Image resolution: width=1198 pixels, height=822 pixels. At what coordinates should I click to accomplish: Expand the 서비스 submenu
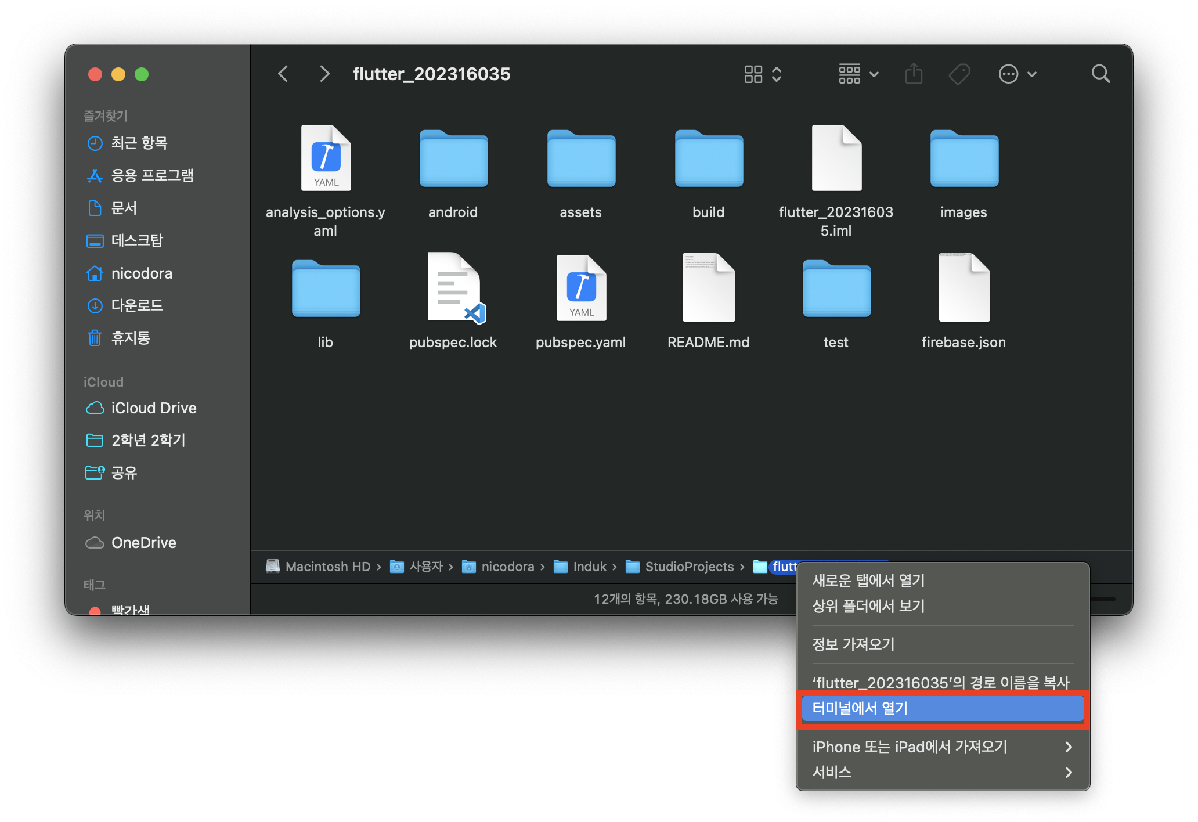coord(941,772)
